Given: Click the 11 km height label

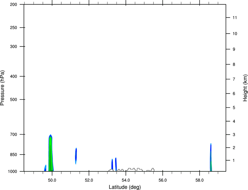Looking at the screenshot, I should point(235,18).
